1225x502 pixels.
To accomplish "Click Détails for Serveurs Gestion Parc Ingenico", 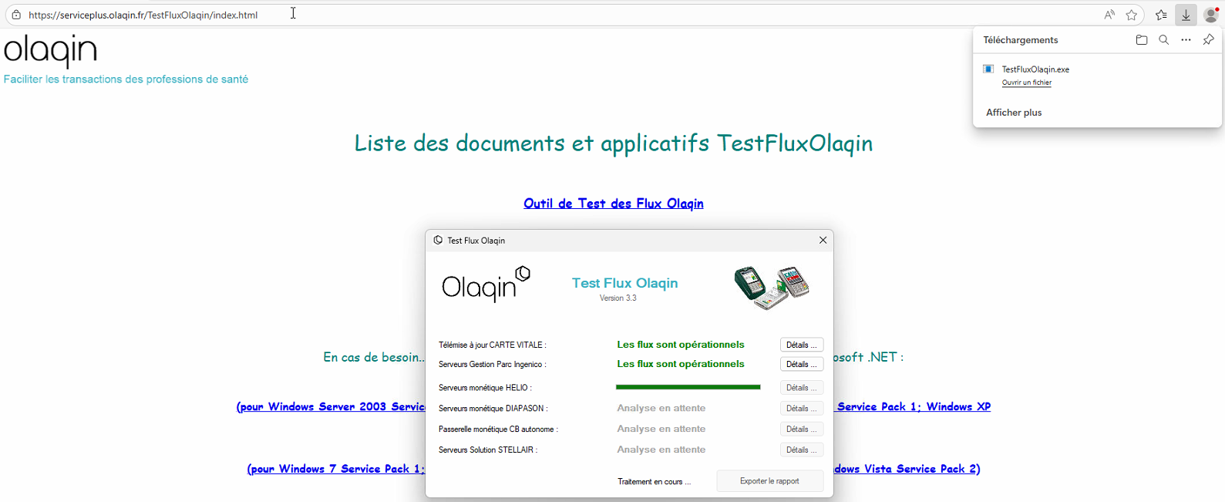I will point(801,364).
